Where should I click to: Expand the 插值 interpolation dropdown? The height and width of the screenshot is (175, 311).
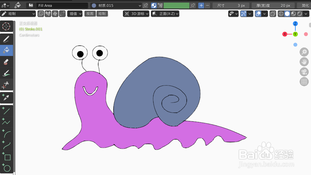[x=75, y=14]
